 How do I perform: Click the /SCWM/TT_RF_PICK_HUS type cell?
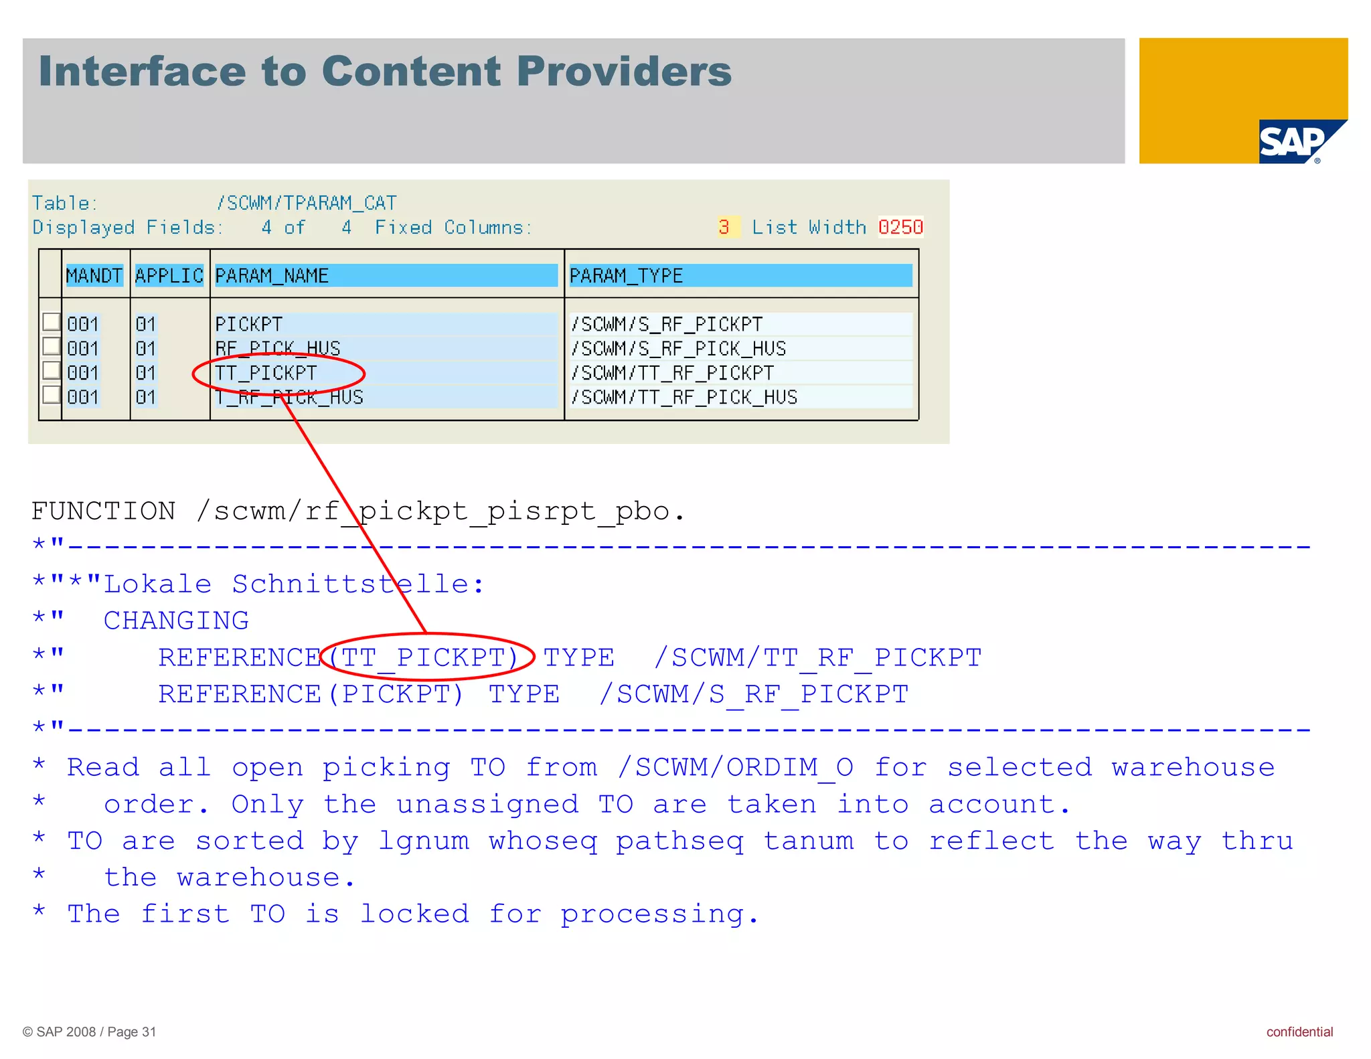pyautogui.click(x=684, y=398)
